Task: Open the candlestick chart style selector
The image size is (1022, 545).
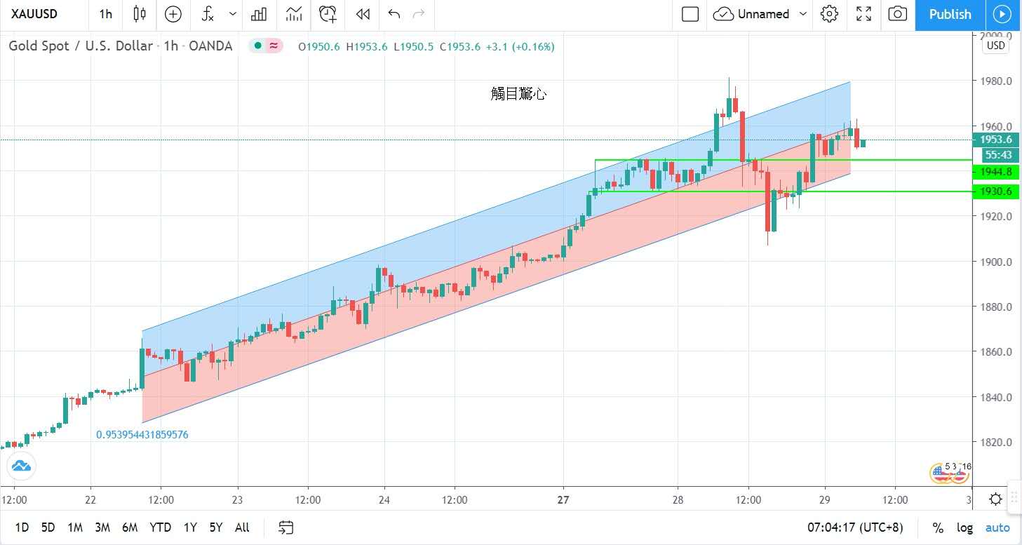Action: [140, 14]
